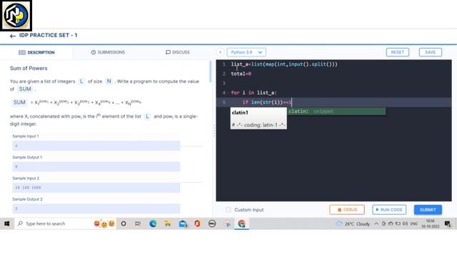Click the Sample Output 2 value box

pos(96,208)
